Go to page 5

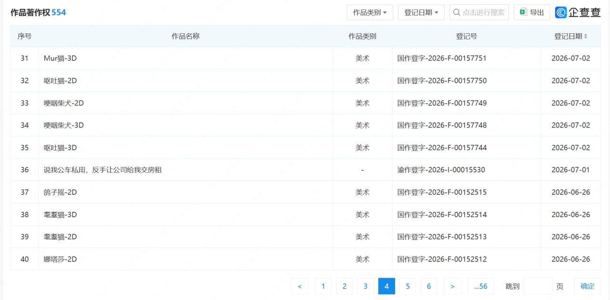click(408, 286)
